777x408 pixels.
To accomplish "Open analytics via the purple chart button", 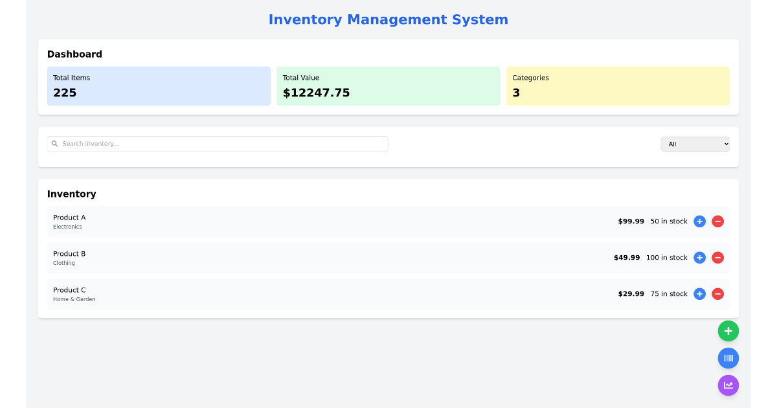I will point(728,385).
